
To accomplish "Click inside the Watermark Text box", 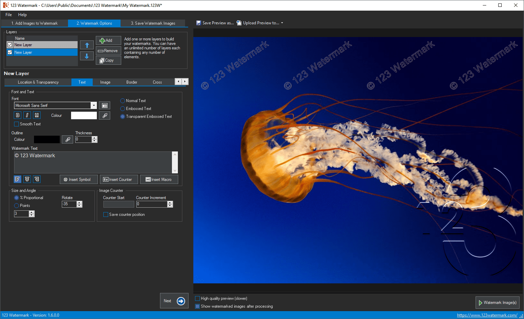I will pyautogui.click(x=93, y=162).
